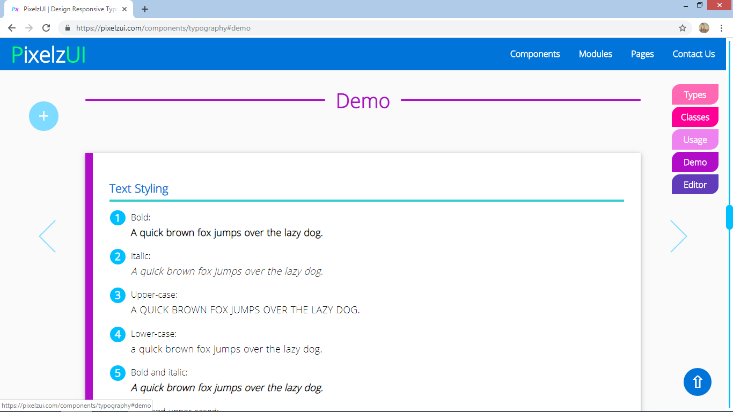
Task: Go to previous slide with left arrow
Action: click(47, 236)
